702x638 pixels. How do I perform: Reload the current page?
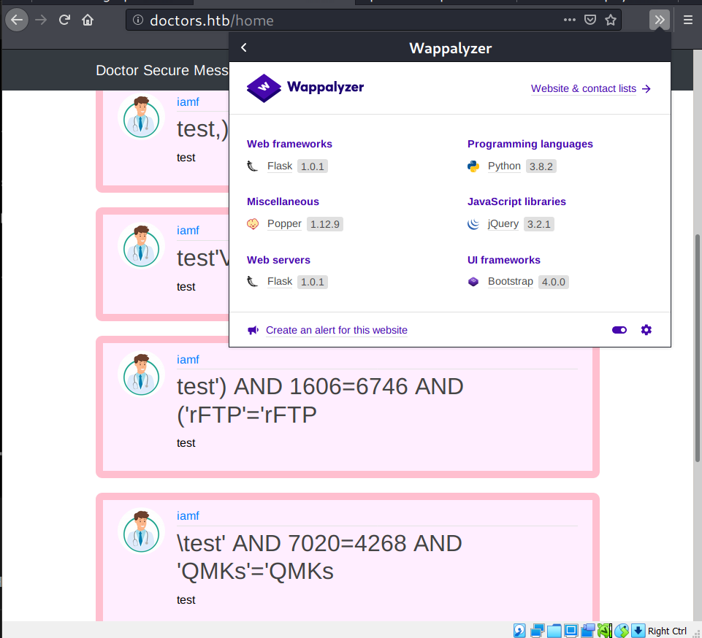[64, 20]
